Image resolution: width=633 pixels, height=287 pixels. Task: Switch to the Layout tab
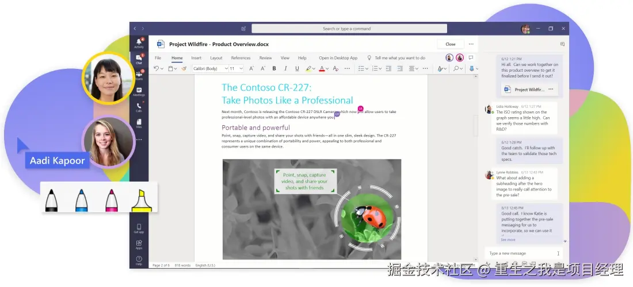pos(216,58)
